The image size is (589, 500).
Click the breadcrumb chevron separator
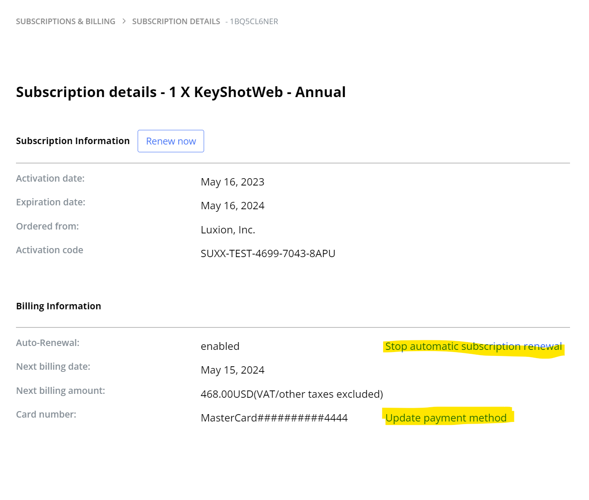123,21
